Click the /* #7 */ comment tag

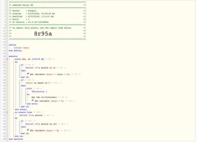pos(76,74)
